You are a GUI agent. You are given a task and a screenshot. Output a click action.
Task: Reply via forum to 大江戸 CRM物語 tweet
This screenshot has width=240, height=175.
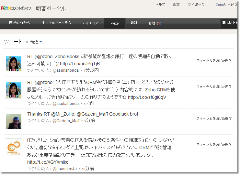[x=214, y=87]
